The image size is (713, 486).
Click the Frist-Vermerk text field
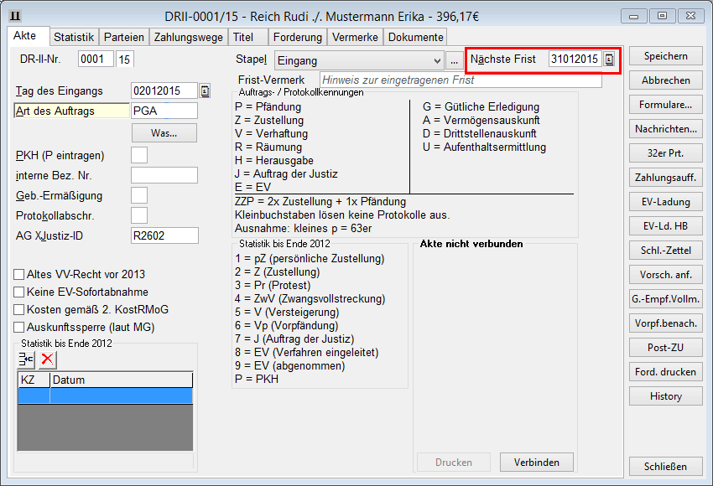coord(460,80)
